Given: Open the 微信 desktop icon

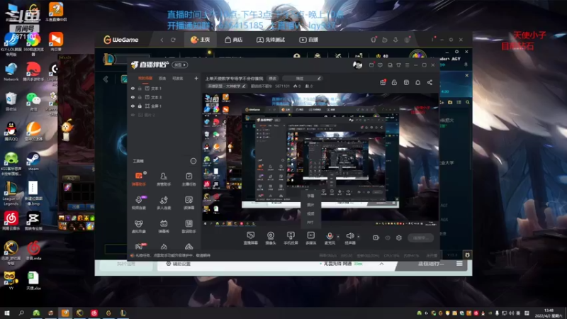Looking at the screenshot, I should point(33,101).
